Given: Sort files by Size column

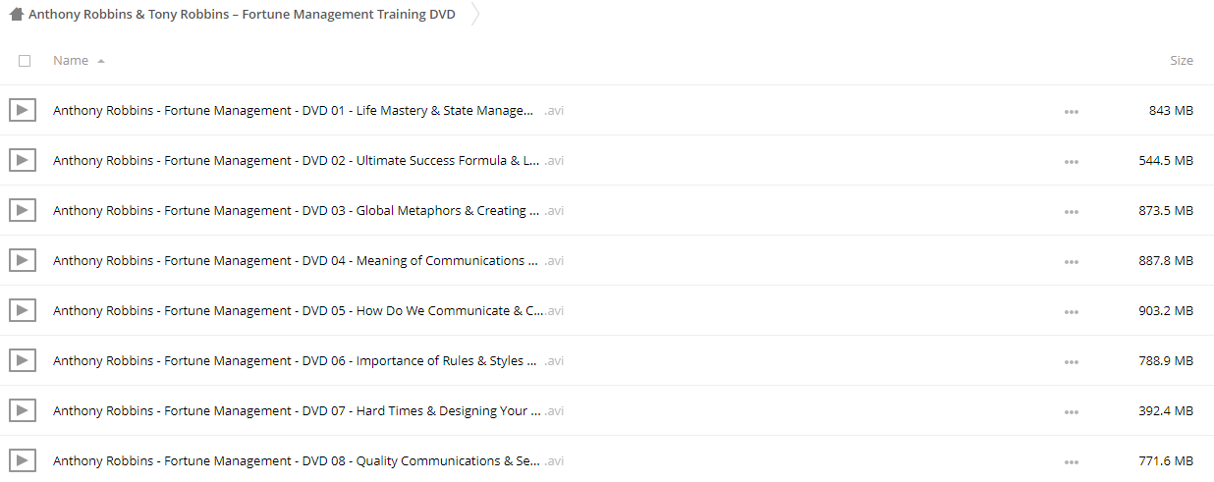Looking at the screenshot, I should click(x=1182, y=61).
